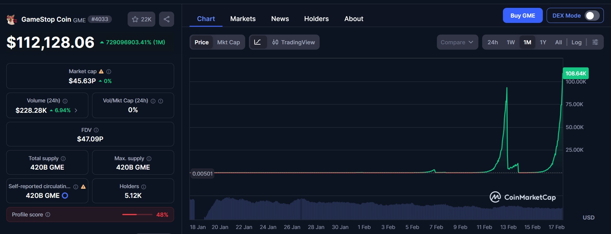Viewport: 611px width, 234px height.
Task: Select the line chart view icon
Action: (257, 42)
